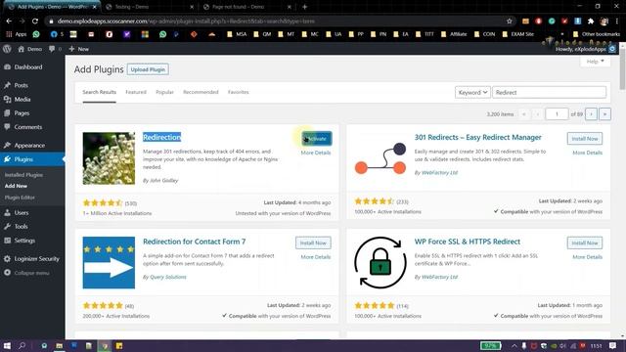Open Windows taskbar search

(x=22, y=345)
